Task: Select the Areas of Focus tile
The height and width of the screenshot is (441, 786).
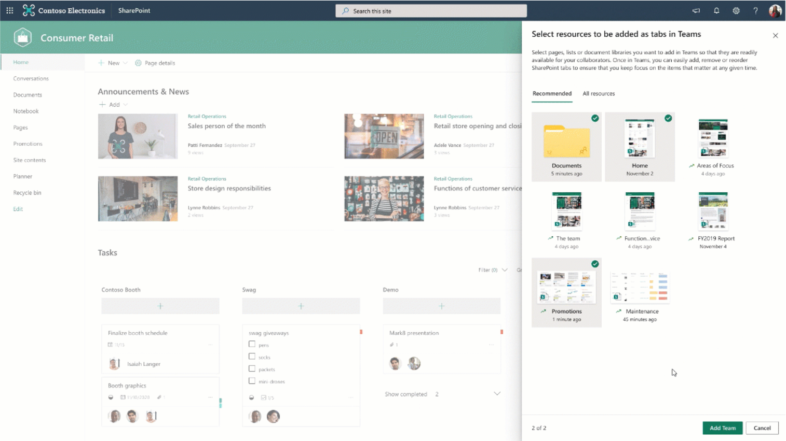Action: [713, 147]
